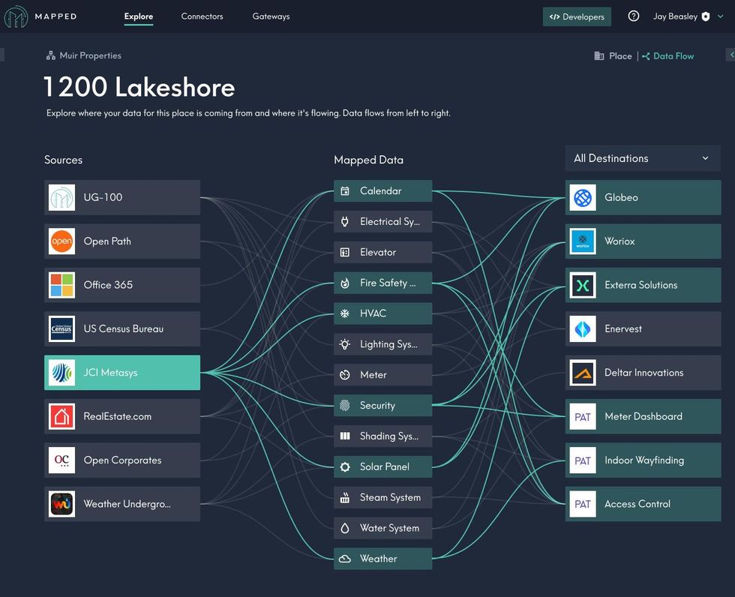Click the Weather Underground logo icon
The width and height of the screenshot is (735, 597).
click(61, 504)
